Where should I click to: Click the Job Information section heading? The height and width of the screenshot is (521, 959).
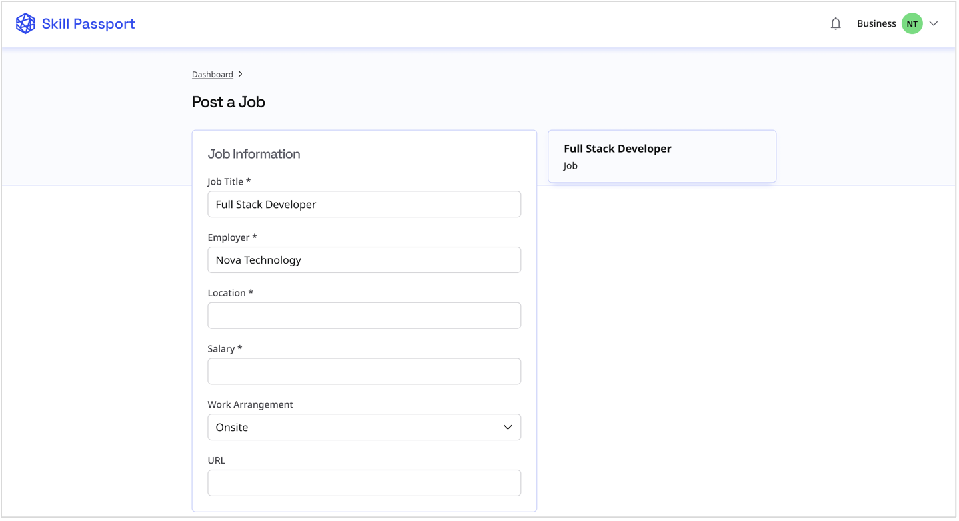click(x=254, y=154)
